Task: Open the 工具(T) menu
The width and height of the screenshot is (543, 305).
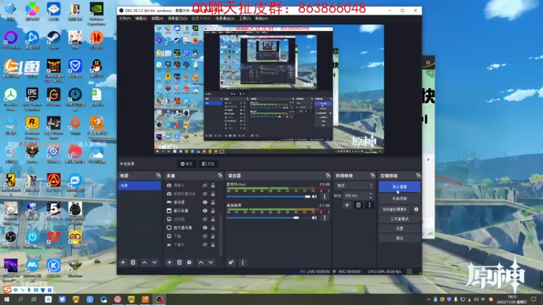Action: click(x=244, y=18)
